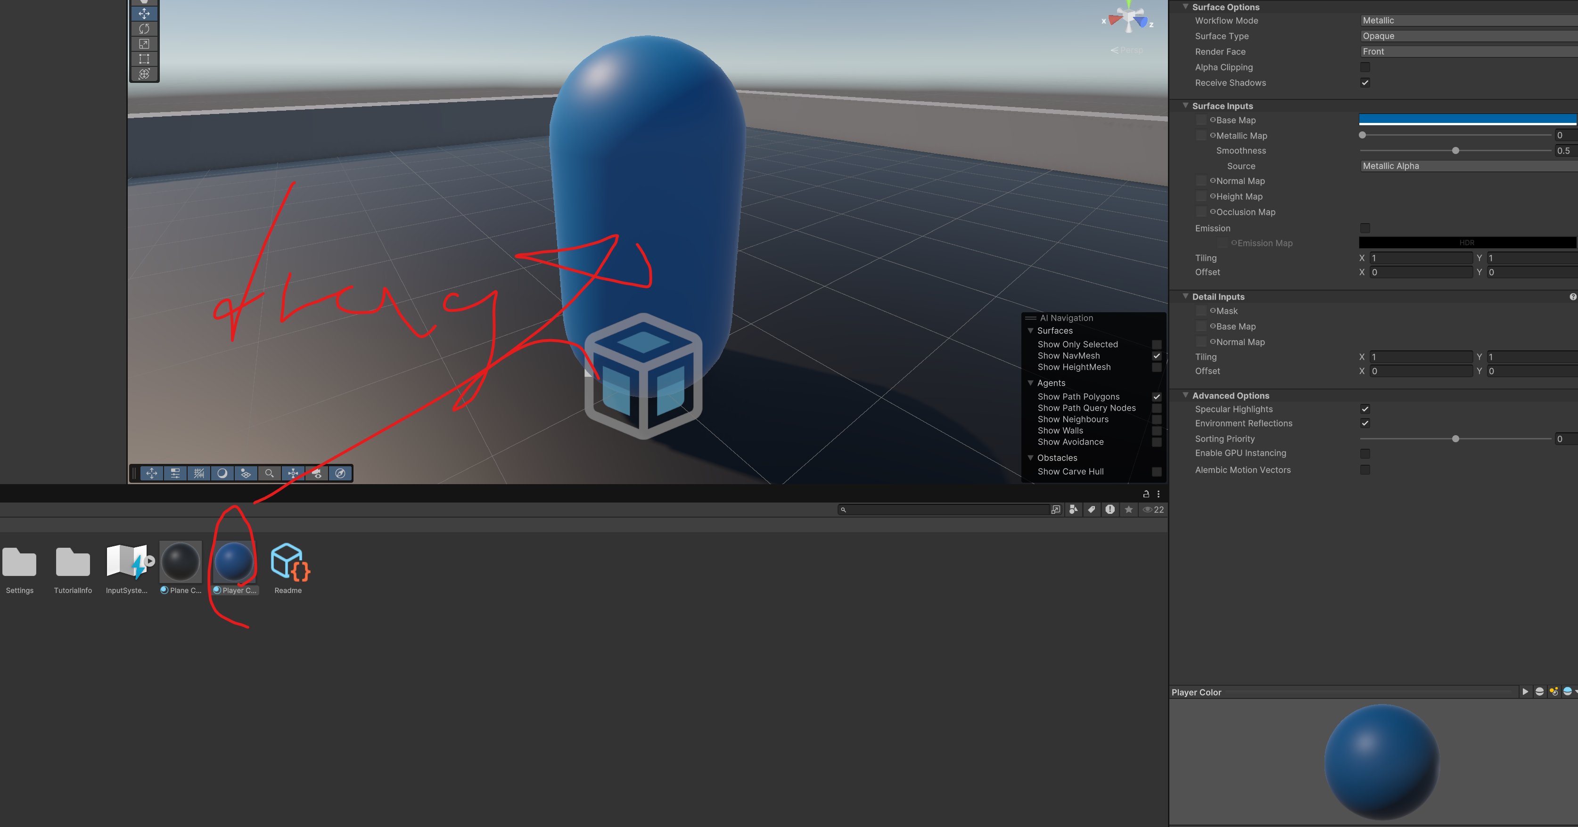
Task: Select the Rotate tool in scene toolbar
Action: tap(144, 29)
